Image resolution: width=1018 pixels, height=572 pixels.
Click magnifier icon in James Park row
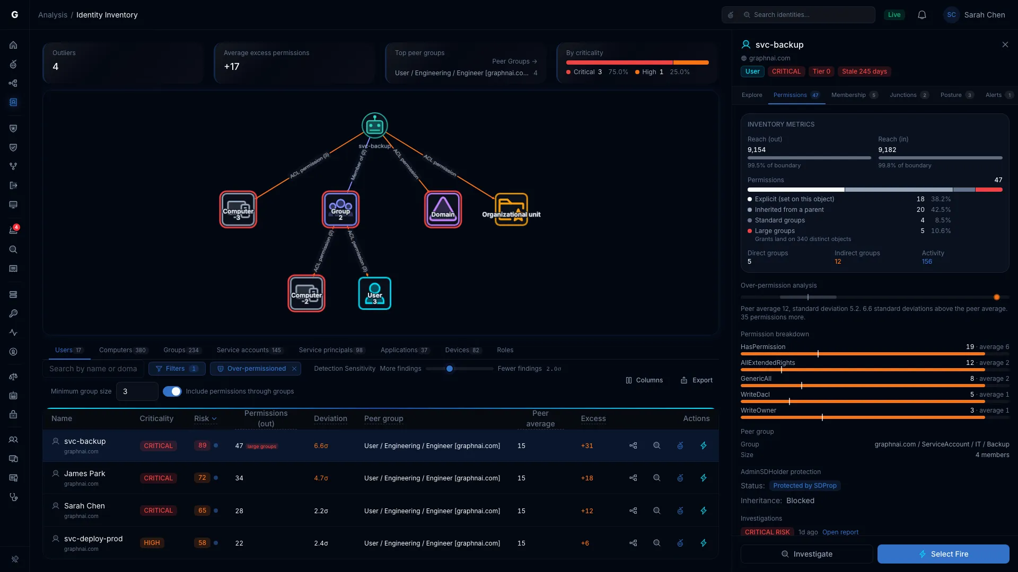tap(657, 478)
